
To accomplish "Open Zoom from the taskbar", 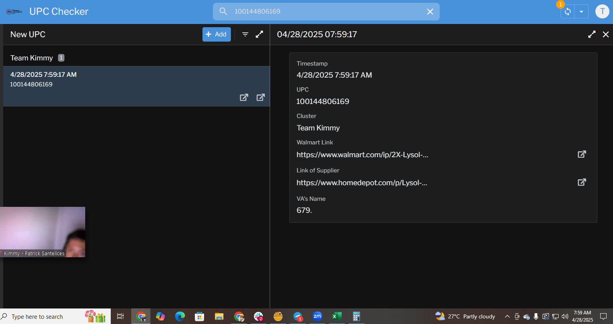I will point(317,316).
